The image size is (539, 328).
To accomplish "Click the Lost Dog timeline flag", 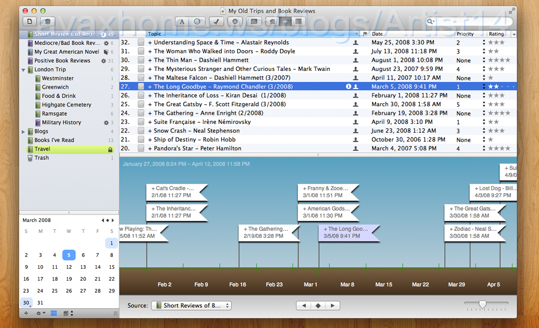I will click(493, 192).
